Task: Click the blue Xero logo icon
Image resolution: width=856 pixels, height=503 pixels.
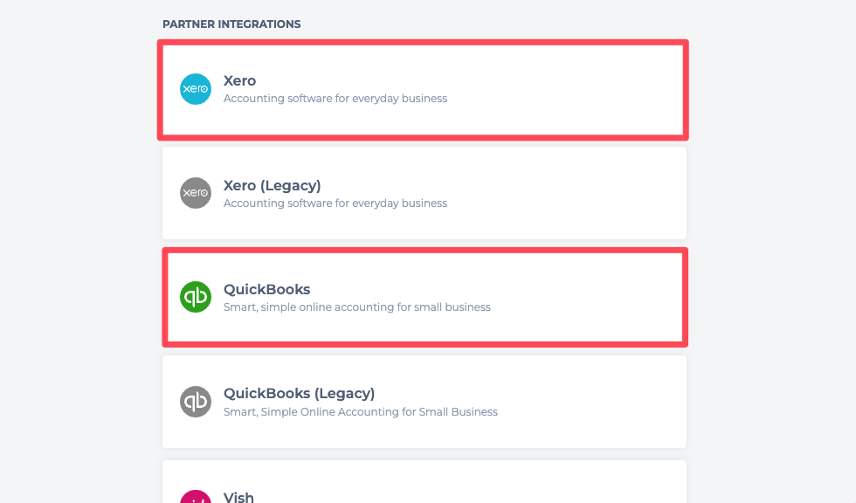Action: (196, 89)
